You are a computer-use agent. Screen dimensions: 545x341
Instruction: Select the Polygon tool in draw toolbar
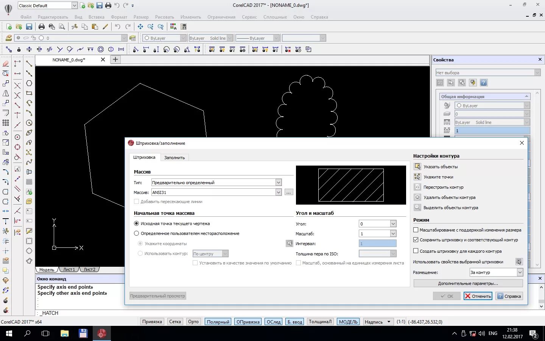click(29, 83)
